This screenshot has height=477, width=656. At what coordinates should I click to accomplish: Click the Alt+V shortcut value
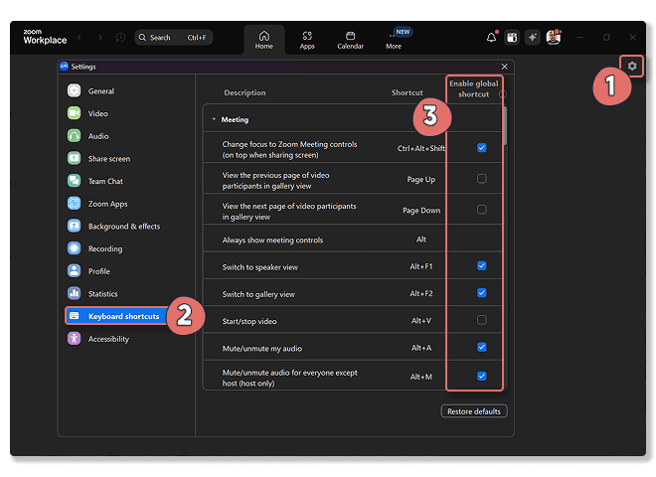coord(420,321)
